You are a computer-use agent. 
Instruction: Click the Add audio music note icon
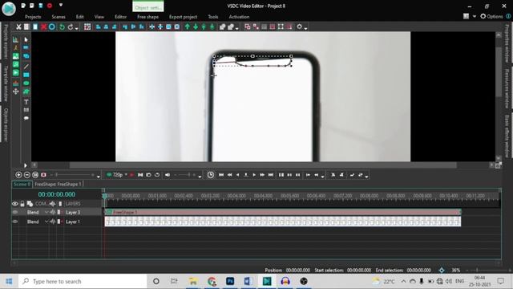coord(16,64)
